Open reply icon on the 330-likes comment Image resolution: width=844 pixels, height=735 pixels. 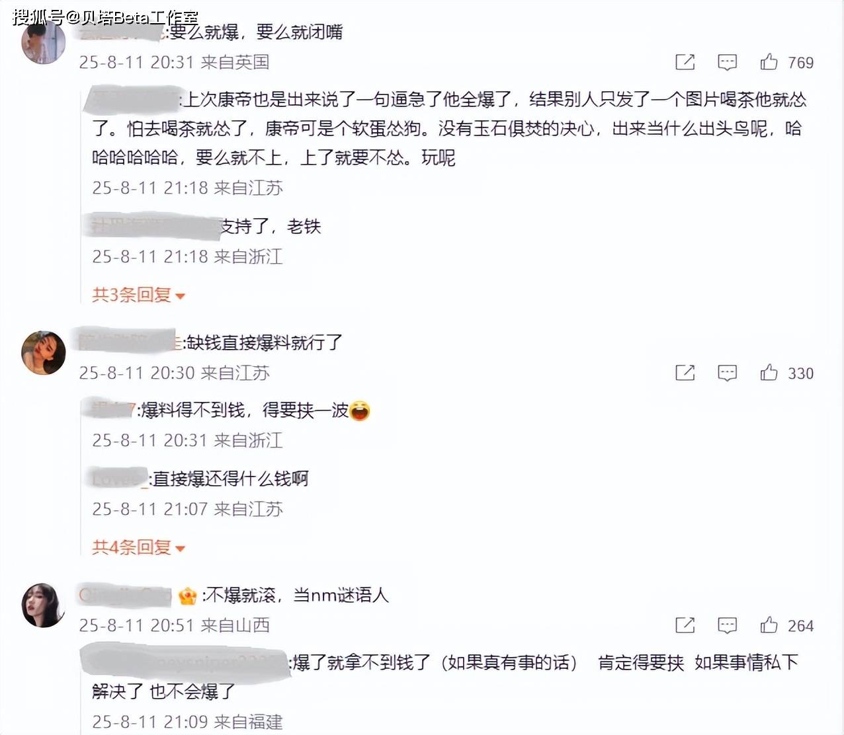[727, 373]
